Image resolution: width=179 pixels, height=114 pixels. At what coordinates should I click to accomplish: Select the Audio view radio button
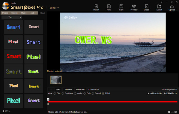click(75, 93)
